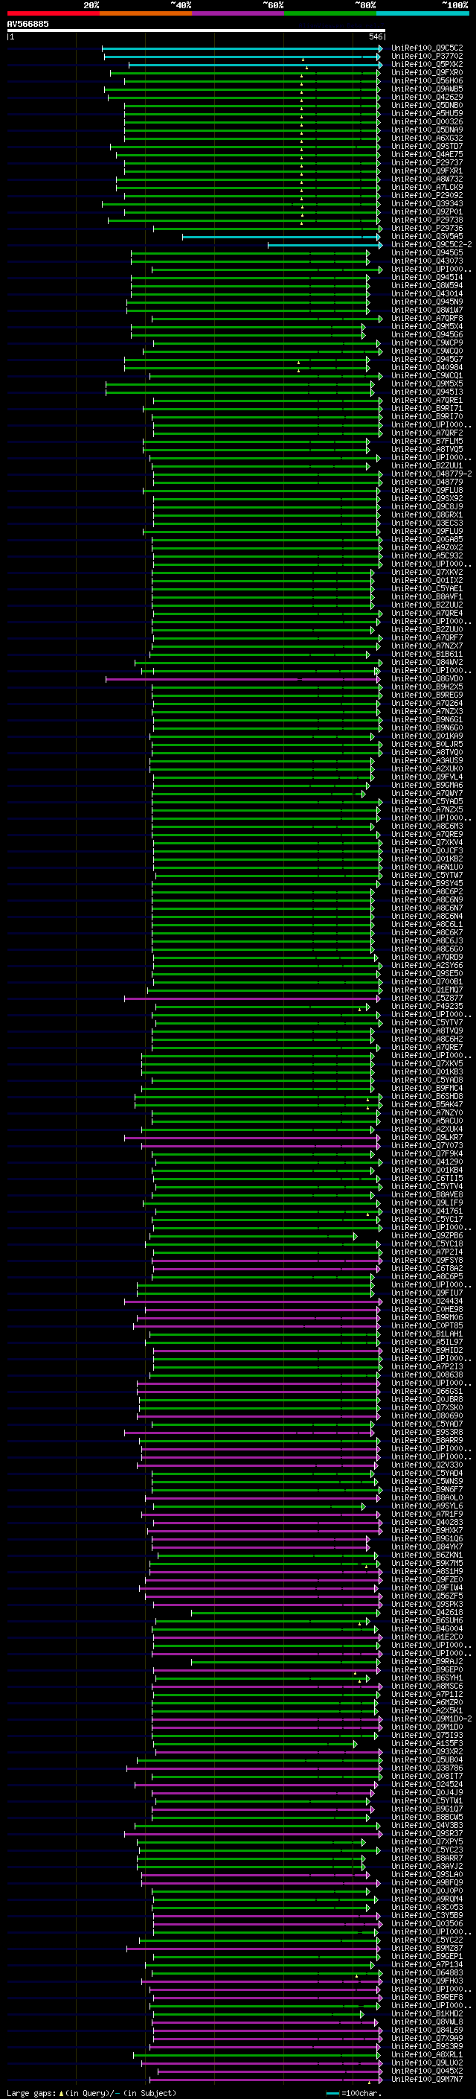Click the query end position 546
Screen dimensions: 476x2099
(375, 36)
